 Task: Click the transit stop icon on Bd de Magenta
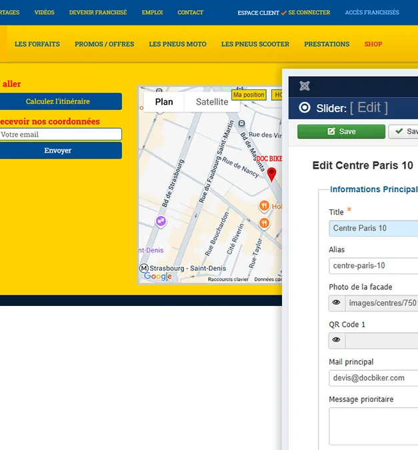242,123
